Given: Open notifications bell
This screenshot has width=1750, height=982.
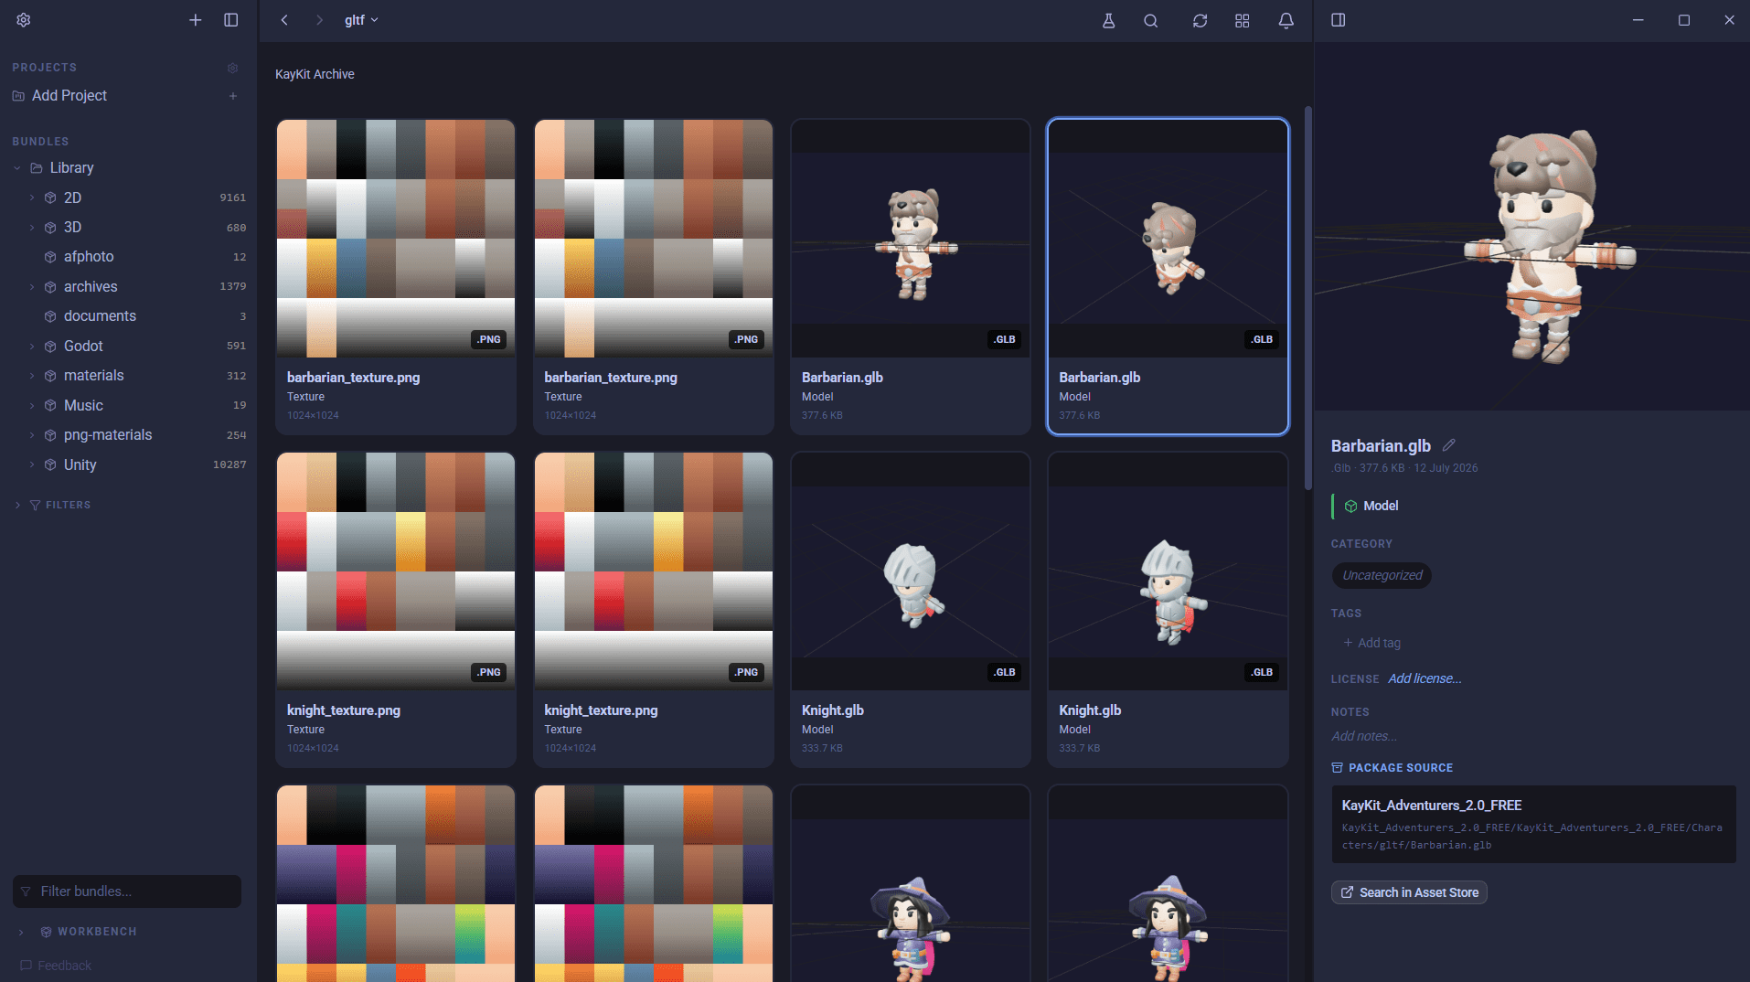Looking at the screenshot, I should pos(1286,20).
